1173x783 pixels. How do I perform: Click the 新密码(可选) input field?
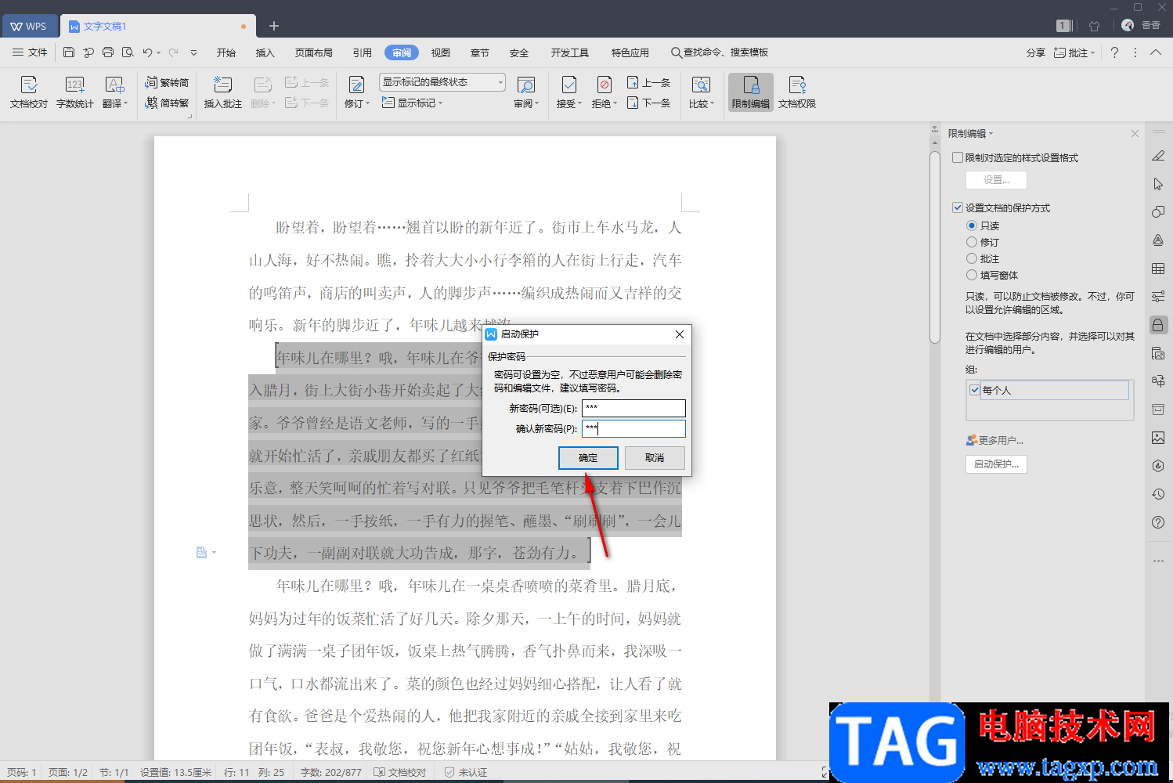[x=633, y=408]
